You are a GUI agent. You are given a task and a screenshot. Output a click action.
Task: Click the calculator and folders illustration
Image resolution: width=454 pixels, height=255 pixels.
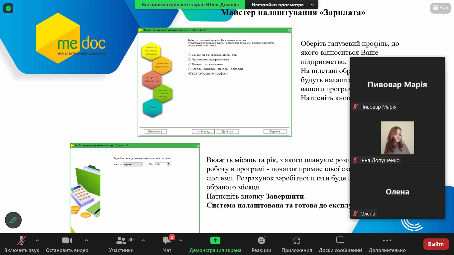86,192
